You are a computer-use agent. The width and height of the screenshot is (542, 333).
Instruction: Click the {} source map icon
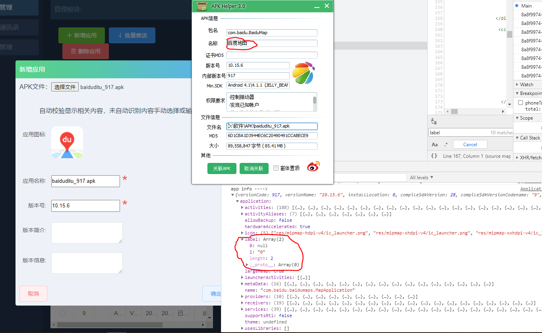coord(434,157)
